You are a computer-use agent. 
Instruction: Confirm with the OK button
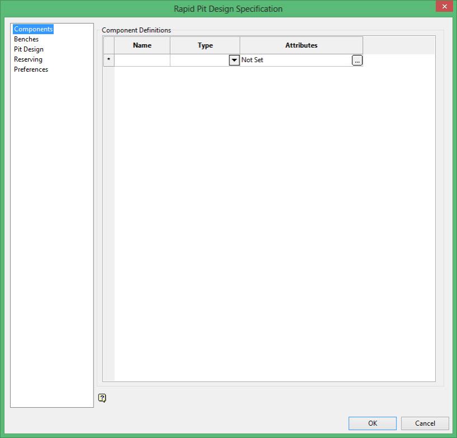(x=373, y=423)
